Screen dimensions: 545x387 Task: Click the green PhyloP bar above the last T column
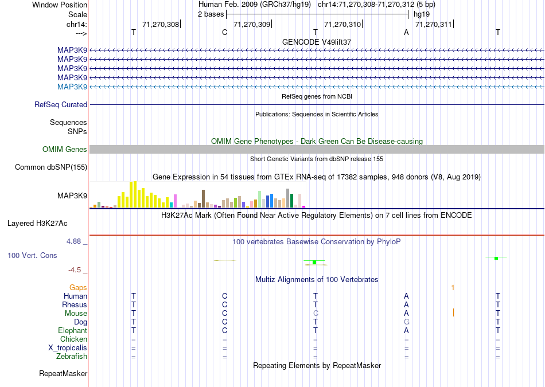coord(496,258)
